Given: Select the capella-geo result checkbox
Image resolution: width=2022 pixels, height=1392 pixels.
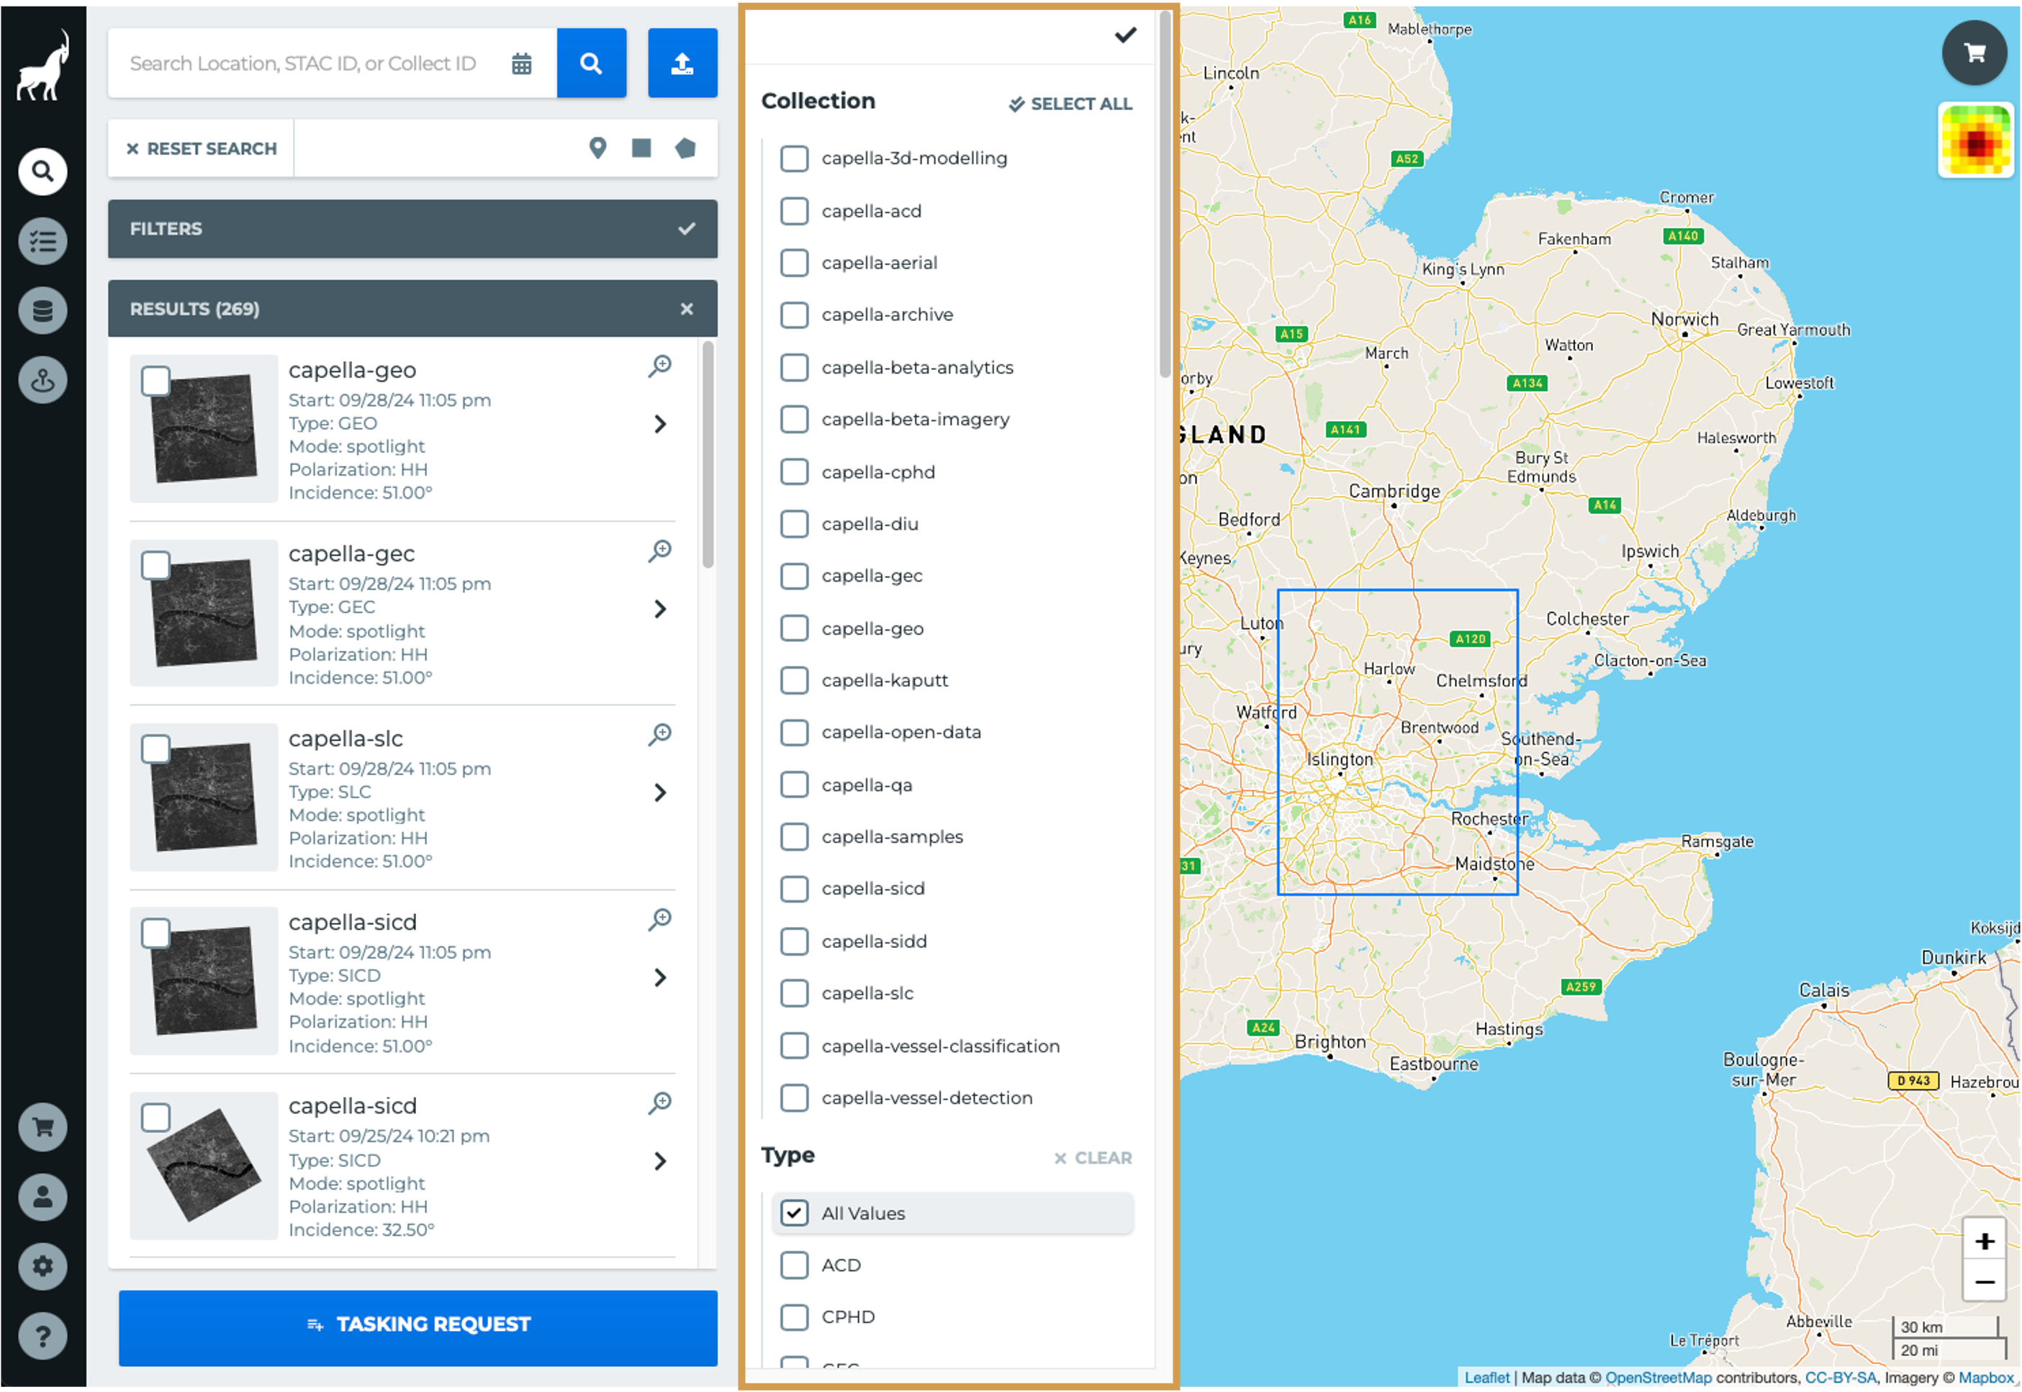Looking at the screenshot, I should pyautogui.click(x=155, y=381).
